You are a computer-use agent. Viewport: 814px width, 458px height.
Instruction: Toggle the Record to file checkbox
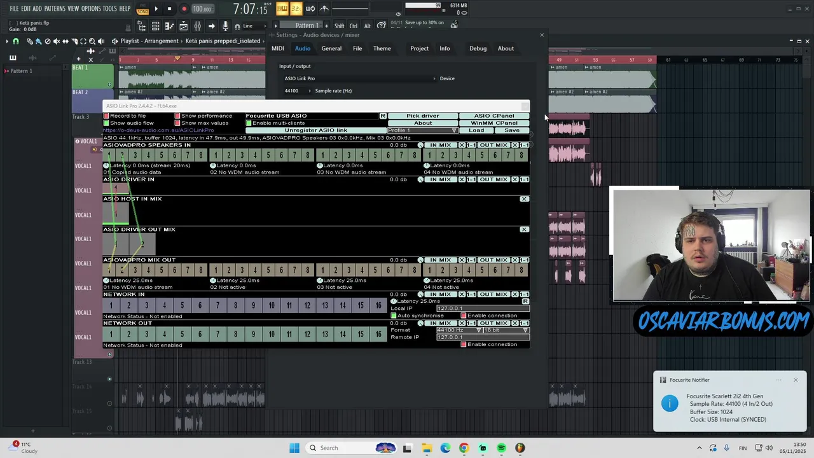(x=106, y=116)
